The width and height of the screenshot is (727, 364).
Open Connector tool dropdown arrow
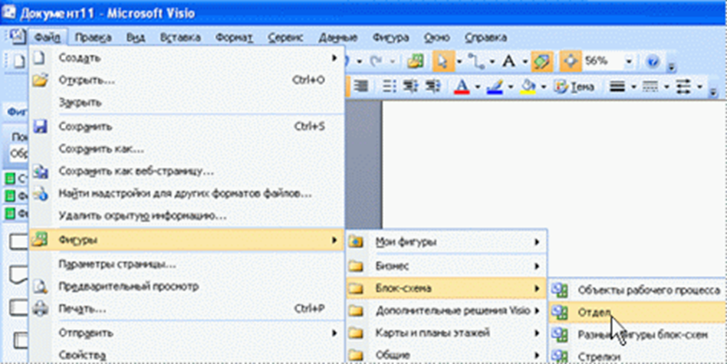[492, 61]
